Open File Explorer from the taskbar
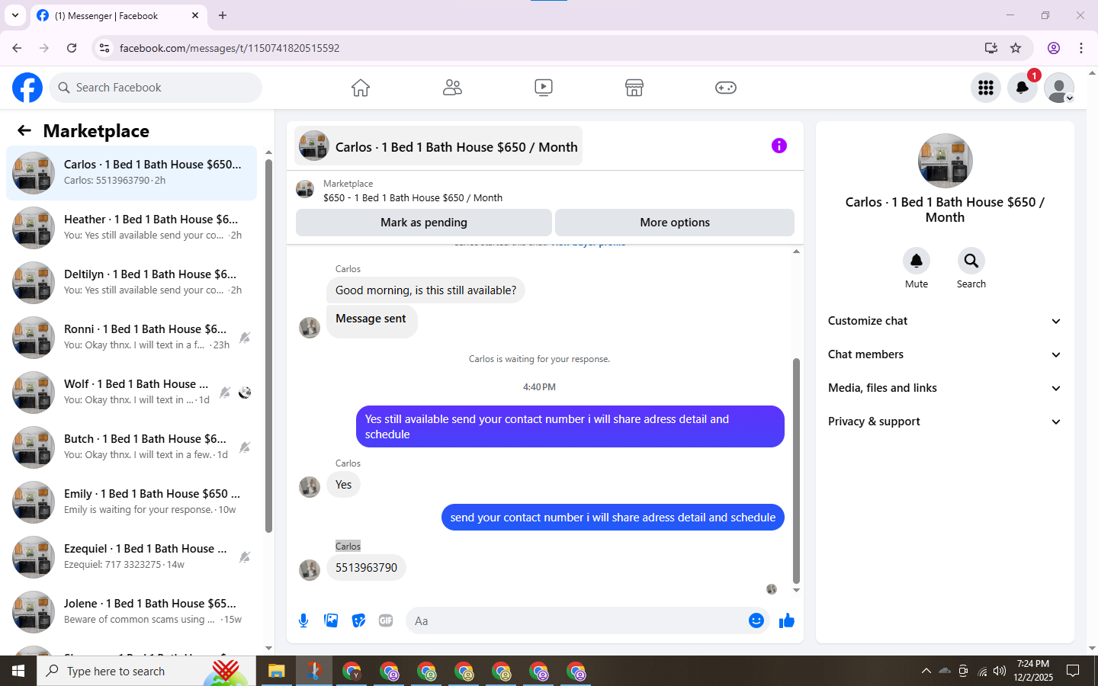 276,671
